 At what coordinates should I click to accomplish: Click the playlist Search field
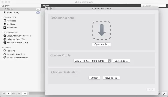(x=154, y=6)
